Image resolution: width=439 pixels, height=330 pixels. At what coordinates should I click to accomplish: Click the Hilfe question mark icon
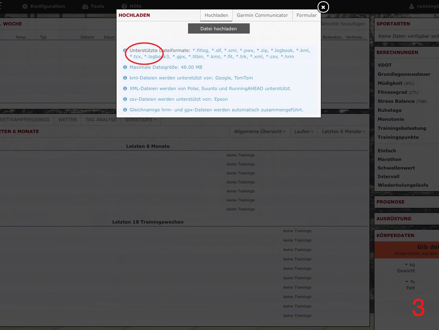point(124,7)
